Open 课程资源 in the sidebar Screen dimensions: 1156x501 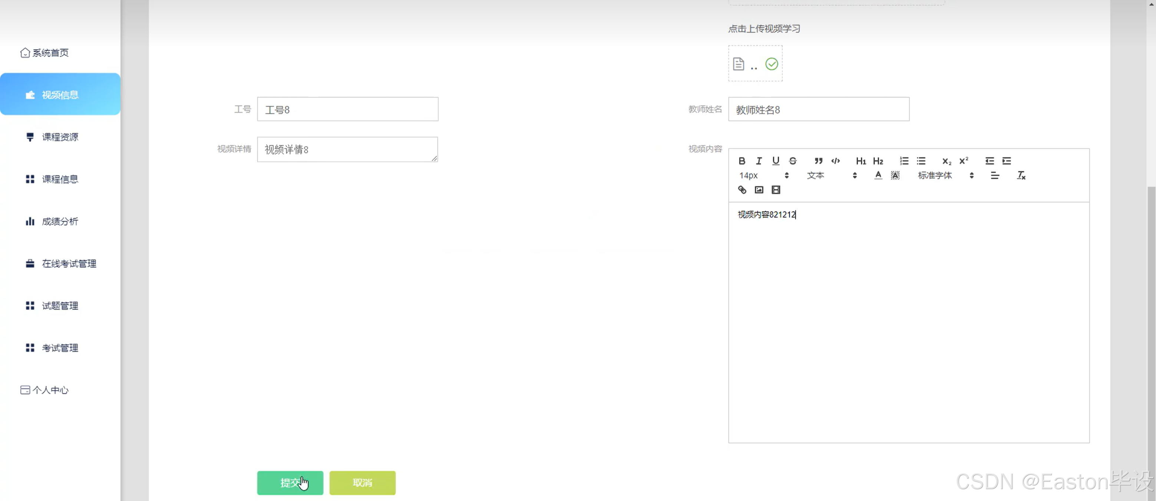(x=60, y=137)
